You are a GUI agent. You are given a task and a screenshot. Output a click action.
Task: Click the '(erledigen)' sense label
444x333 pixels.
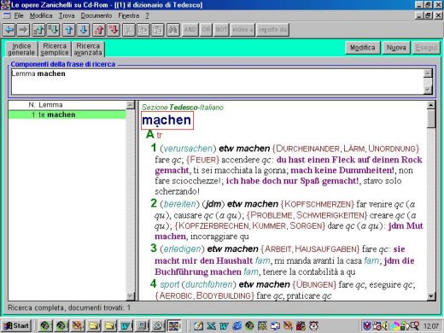pos(182,248)
